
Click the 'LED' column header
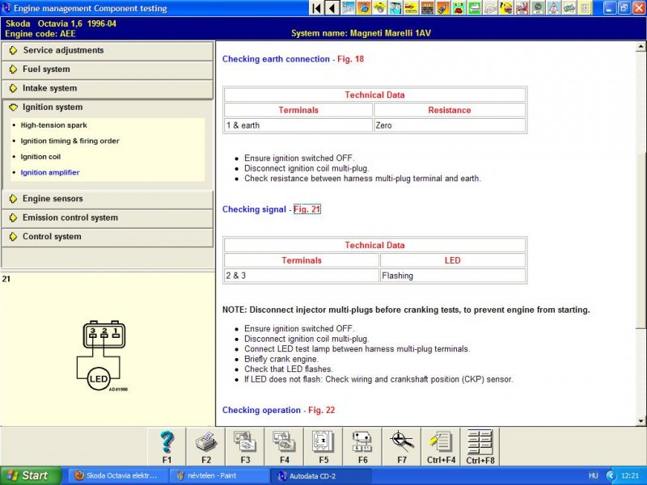(x=453, y=260)
